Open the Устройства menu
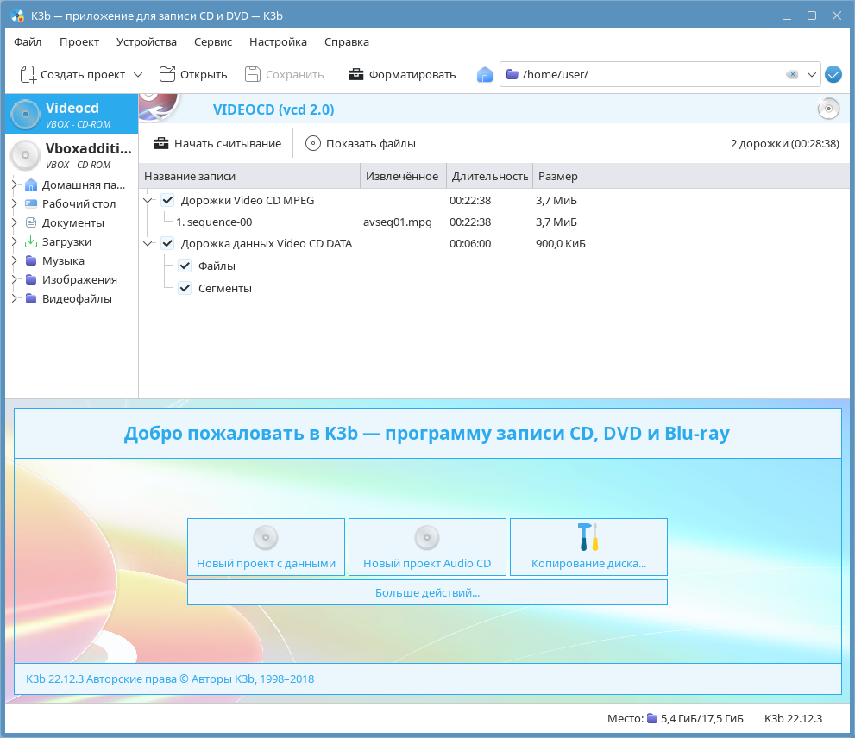Image resolution: width=855 pixels, height=738 pixels. (147, 41)
